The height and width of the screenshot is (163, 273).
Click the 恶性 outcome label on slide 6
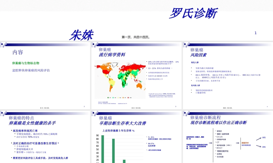click(x=264, y=147)
